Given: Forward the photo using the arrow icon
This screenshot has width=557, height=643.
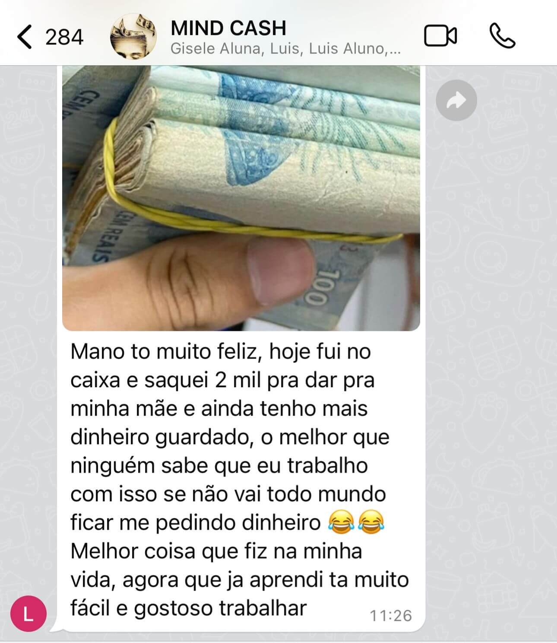Looking at the screenshot, I should [456, 100].
